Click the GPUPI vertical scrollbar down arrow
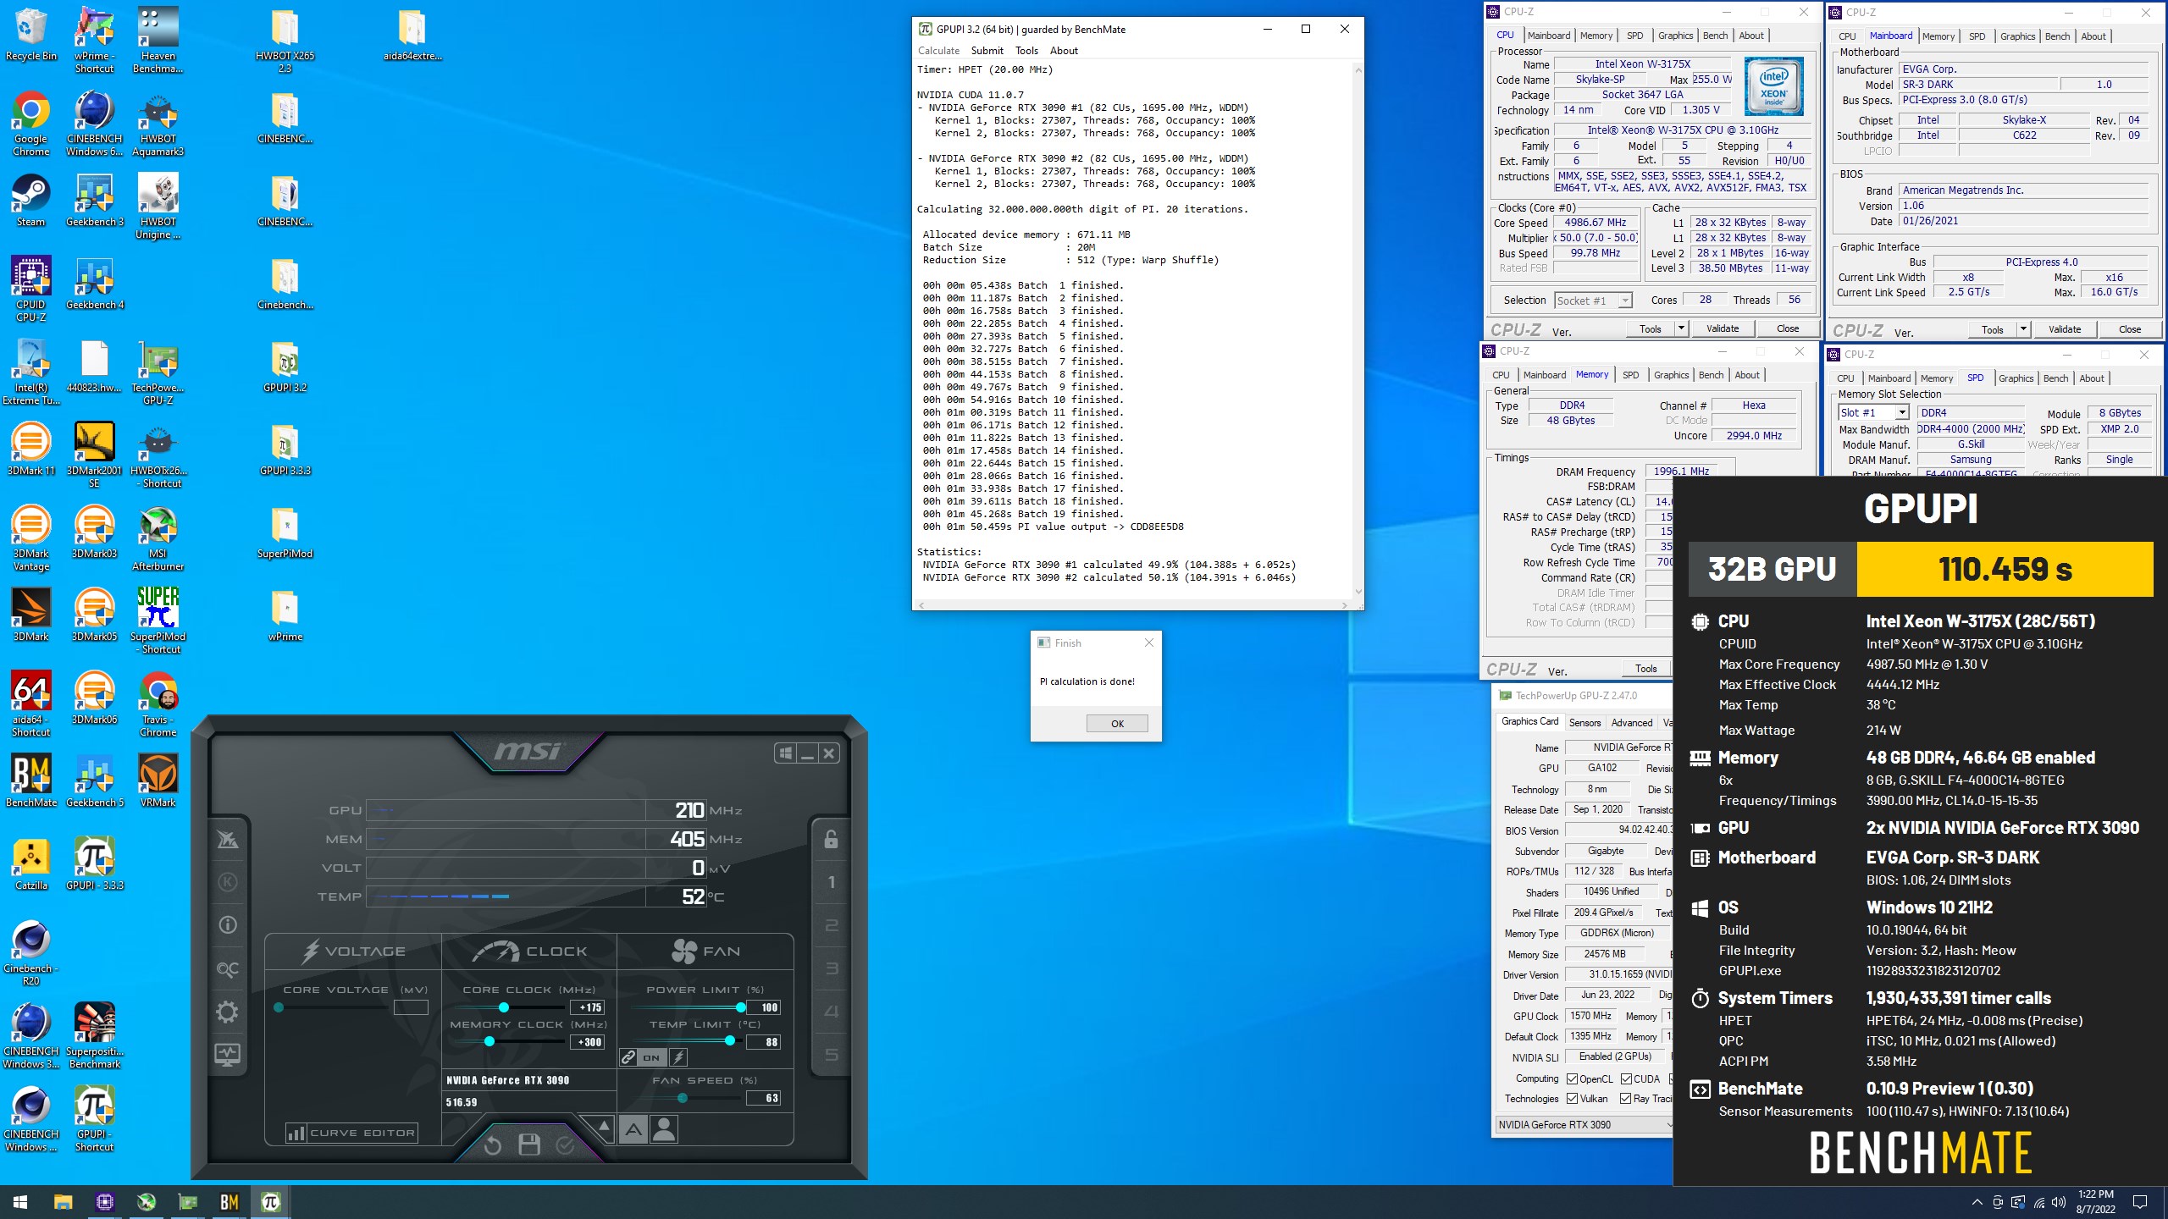The width and height of the screenshot is (2168, 1219). tap(1358, 592)
